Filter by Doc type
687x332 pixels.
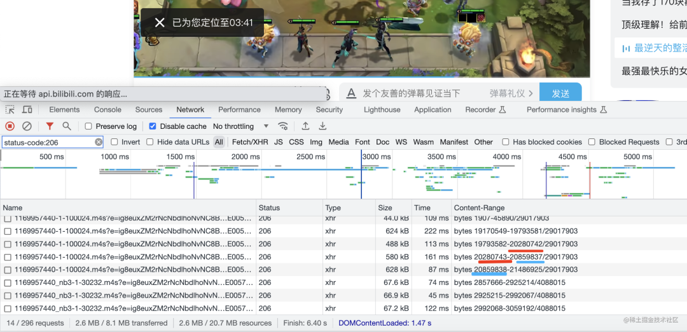pos(382,142)
